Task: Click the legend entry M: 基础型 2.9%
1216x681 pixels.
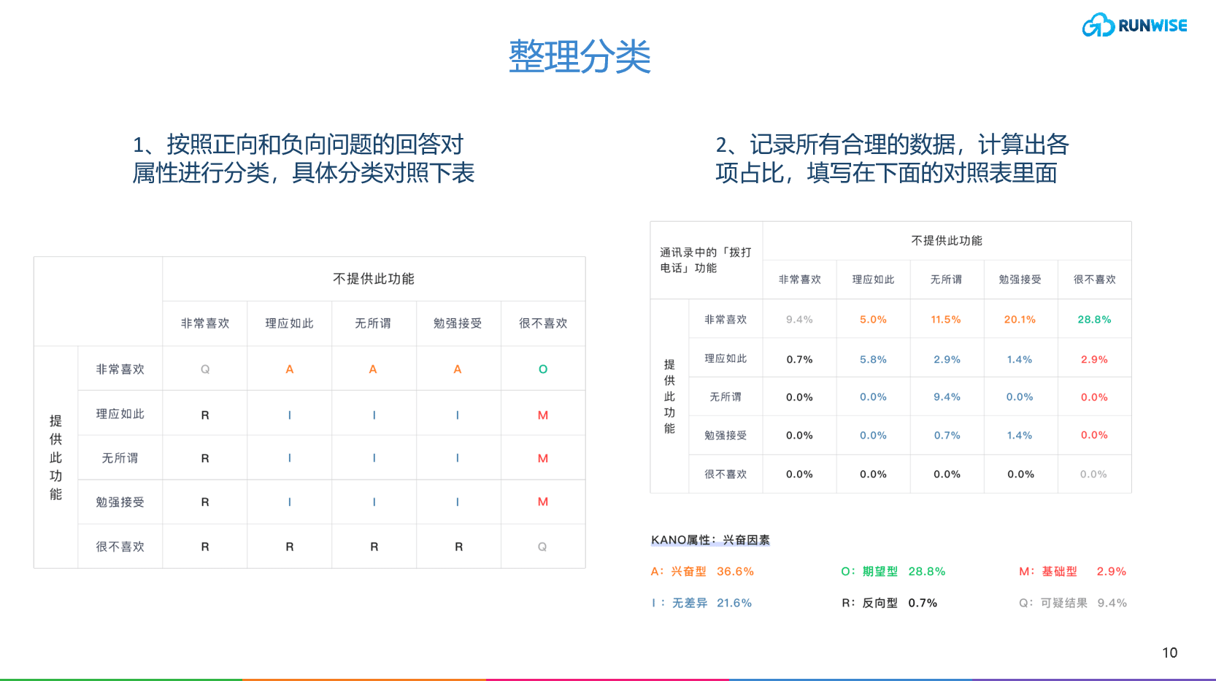Action: click(x=1072, y=572)
